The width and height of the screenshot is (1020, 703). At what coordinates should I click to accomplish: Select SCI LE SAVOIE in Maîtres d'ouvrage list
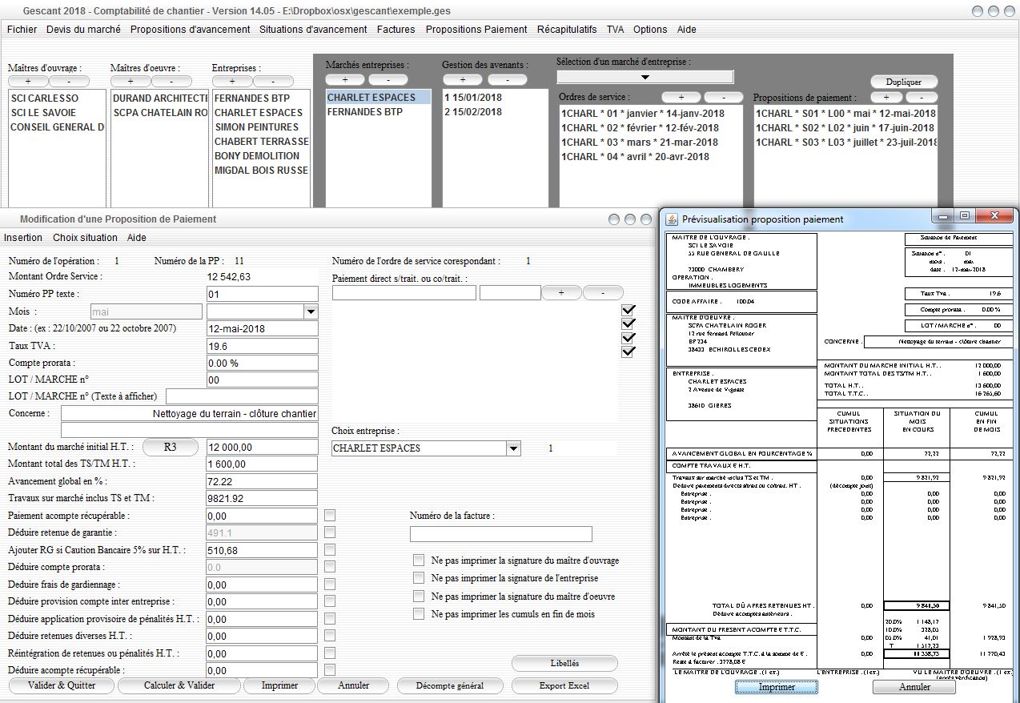[x=57, y=113]
